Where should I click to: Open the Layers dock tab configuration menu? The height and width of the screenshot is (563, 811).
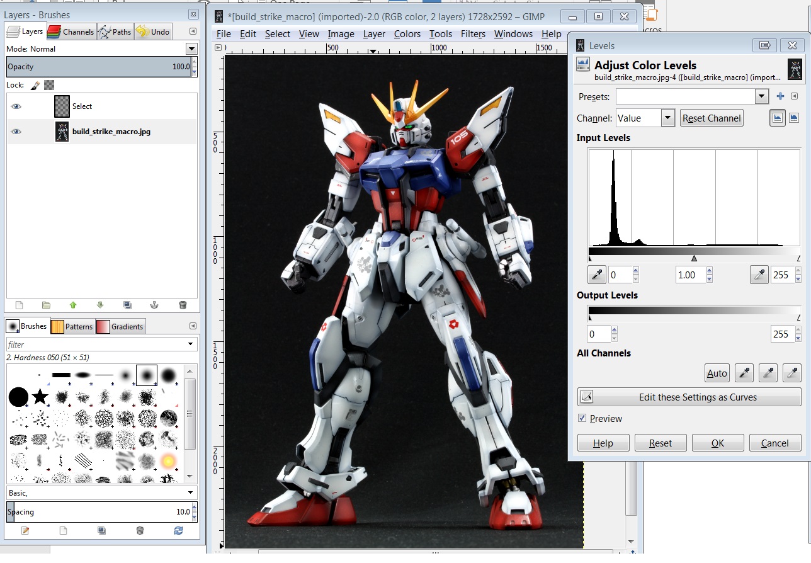tap(192, 31)
